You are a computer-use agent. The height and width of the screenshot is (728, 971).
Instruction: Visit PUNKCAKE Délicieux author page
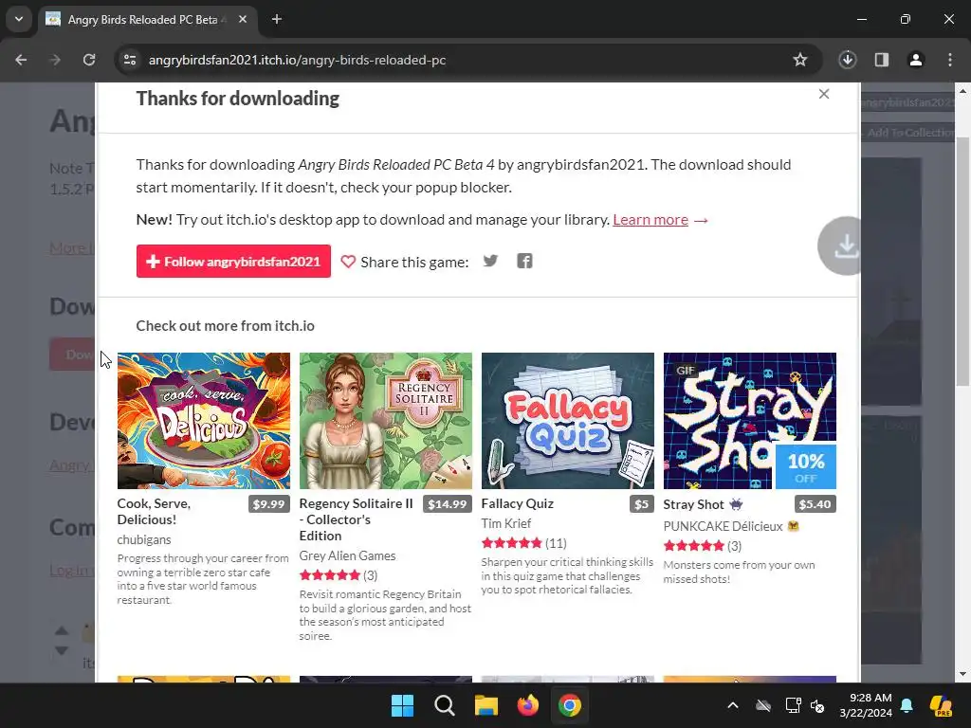pos(724,526)
